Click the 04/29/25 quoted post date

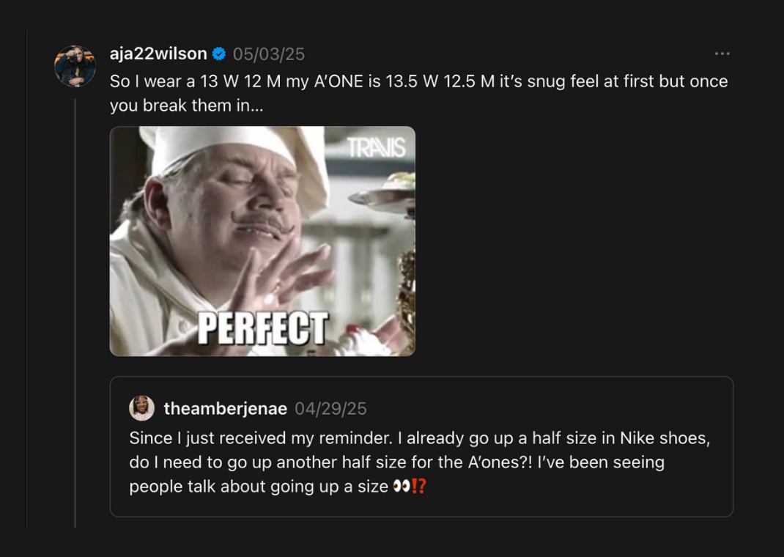[x=330, y=408]
